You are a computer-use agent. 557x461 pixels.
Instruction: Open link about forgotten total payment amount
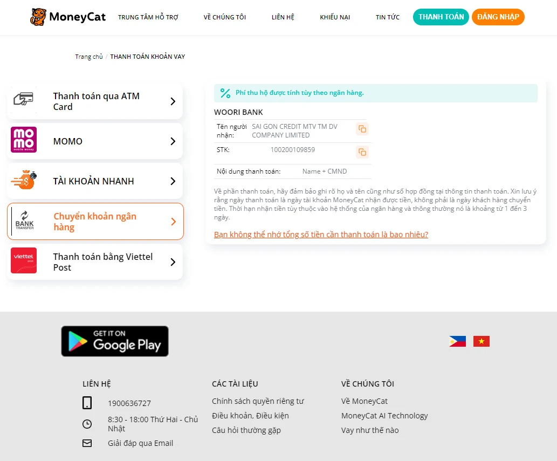321,235
